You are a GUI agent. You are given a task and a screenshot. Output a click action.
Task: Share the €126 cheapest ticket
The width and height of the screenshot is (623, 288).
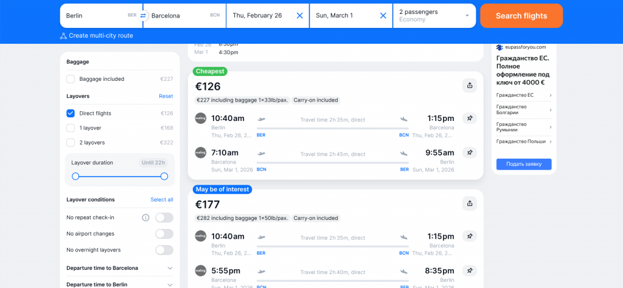[469, 86]
